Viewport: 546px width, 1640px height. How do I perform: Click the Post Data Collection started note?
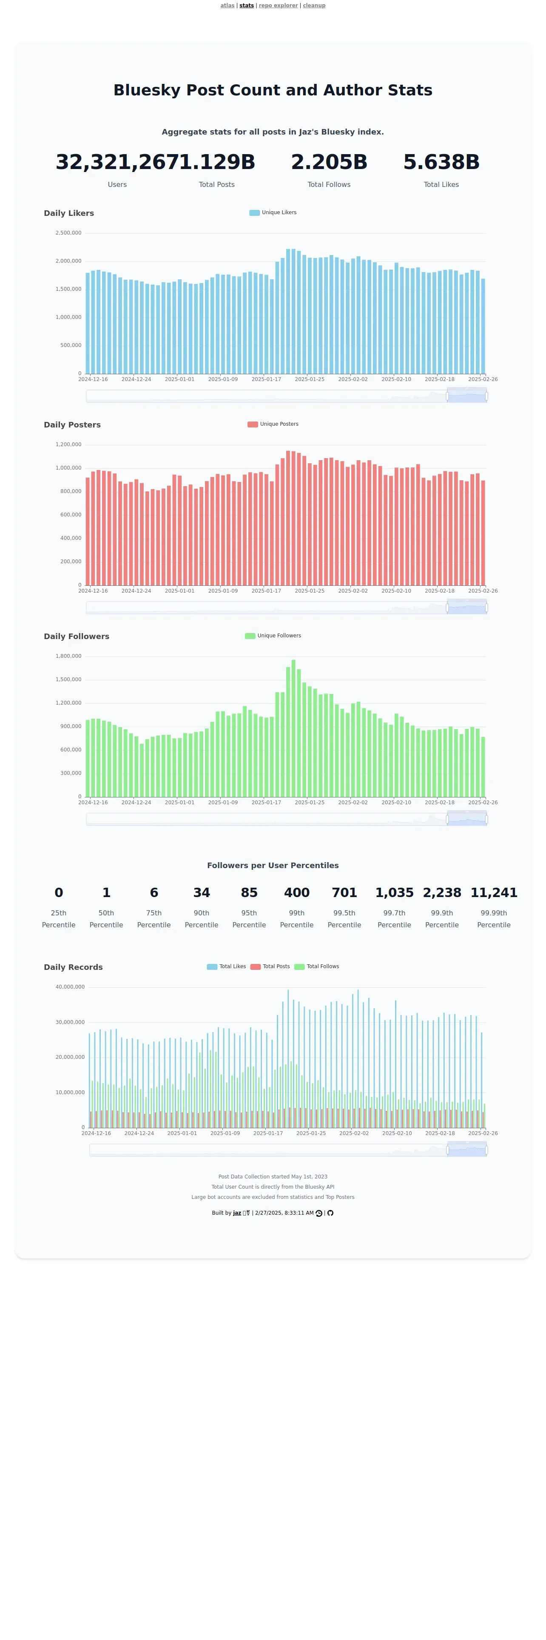pyautogui.click(x=273, y=1176)
